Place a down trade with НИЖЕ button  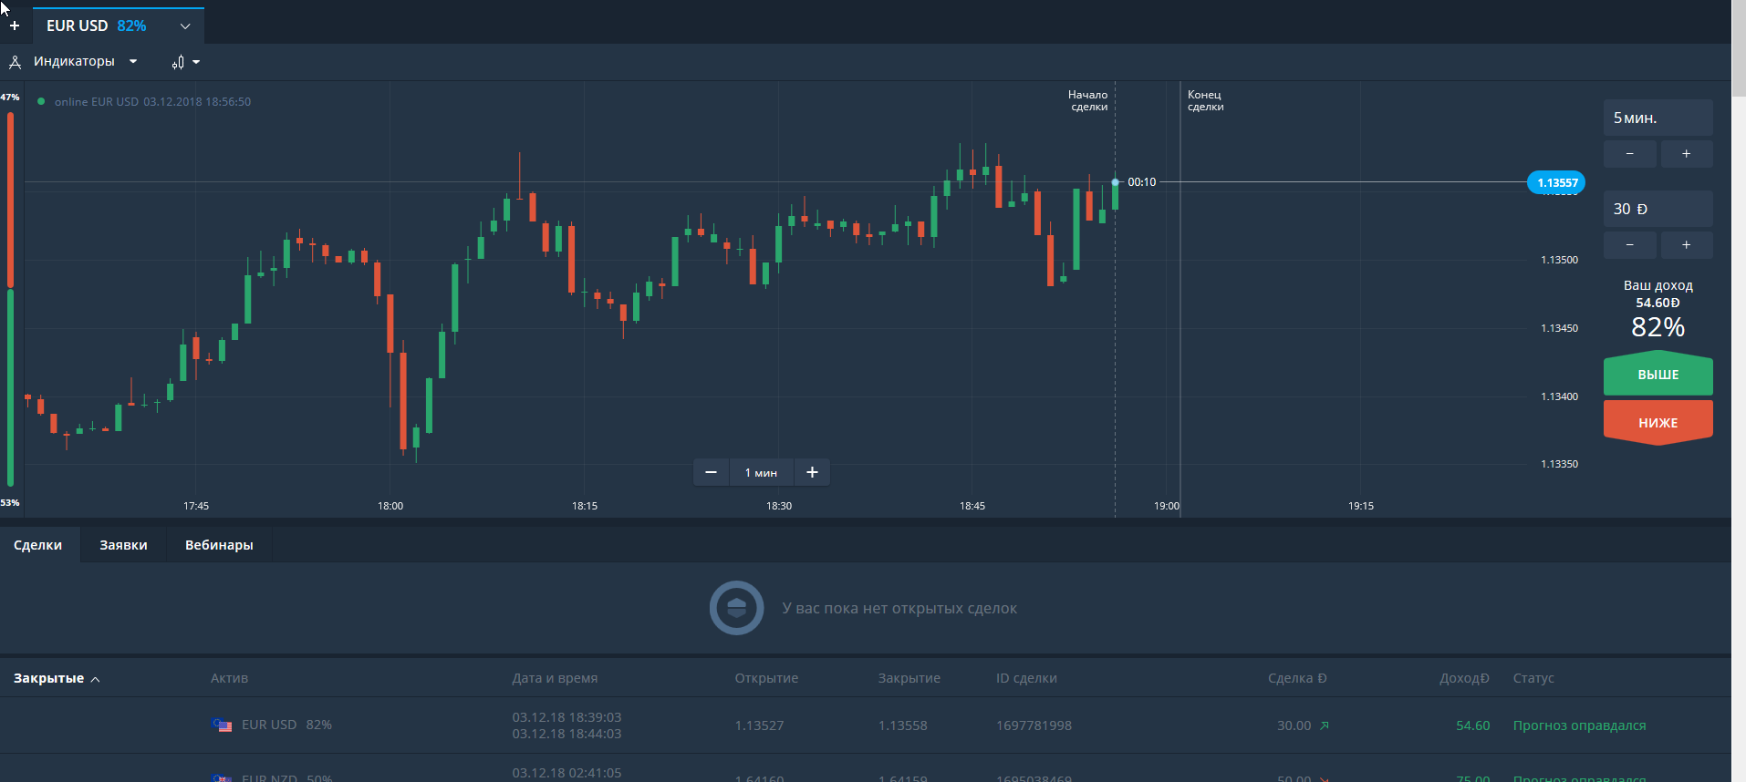(x=1658, y=423)
